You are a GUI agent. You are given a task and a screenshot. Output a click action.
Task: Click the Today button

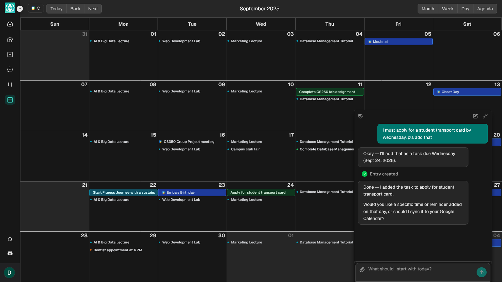click(56, 9)
